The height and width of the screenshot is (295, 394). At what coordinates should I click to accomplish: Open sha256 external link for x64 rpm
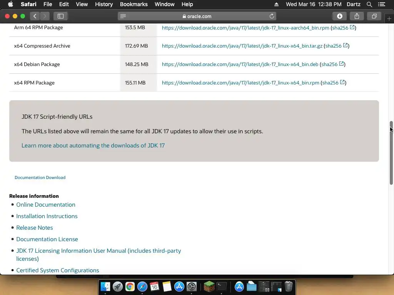(333, 83)
